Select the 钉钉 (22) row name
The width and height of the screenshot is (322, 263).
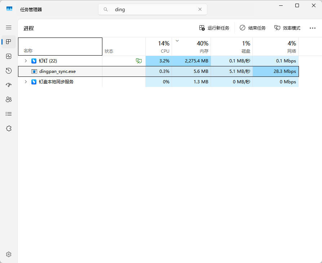48,61
